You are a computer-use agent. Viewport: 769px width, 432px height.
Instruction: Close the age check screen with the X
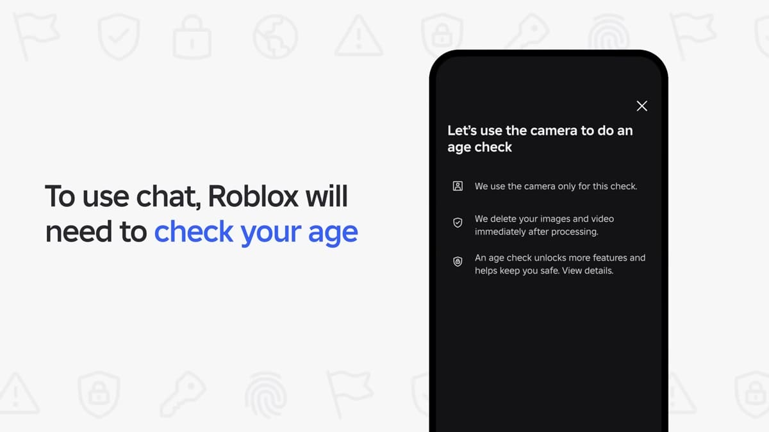[x=641, y=106]
